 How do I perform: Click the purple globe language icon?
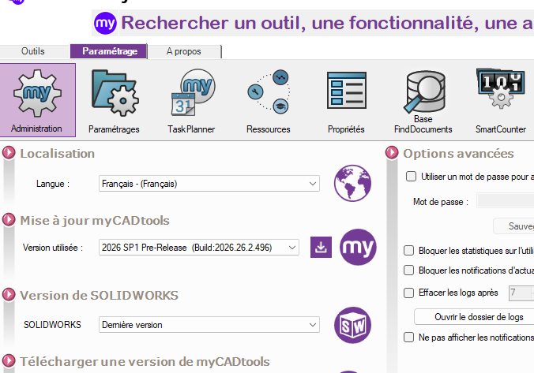352,184
